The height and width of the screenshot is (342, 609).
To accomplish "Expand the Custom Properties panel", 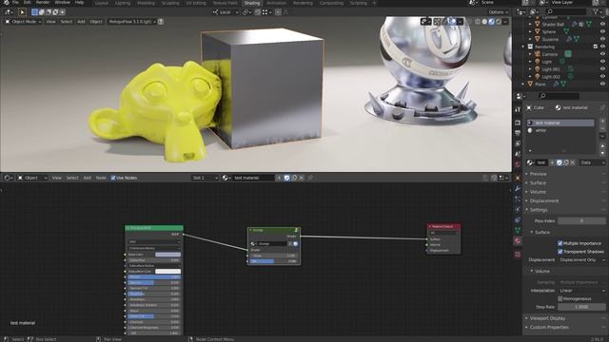I will pos(549,327).
